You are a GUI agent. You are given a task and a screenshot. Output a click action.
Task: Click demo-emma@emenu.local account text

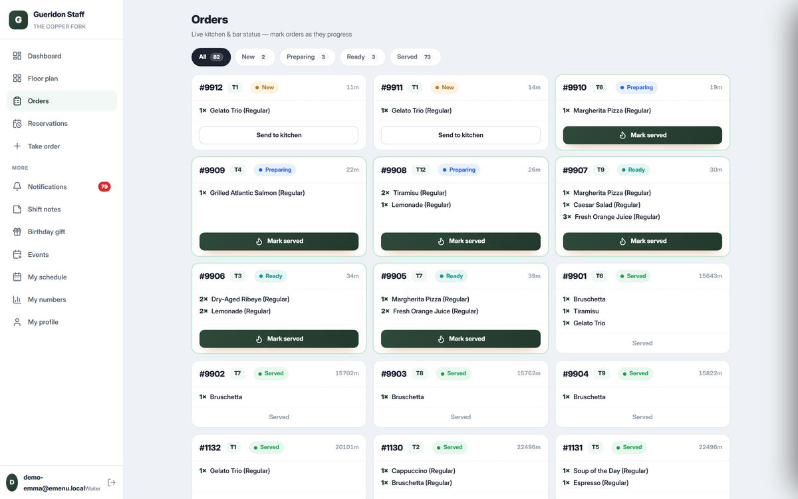point(55,482)
